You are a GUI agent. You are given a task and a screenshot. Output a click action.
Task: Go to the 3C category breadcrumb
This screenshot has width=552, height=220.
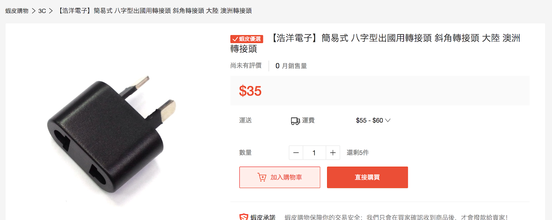[42, 11]
